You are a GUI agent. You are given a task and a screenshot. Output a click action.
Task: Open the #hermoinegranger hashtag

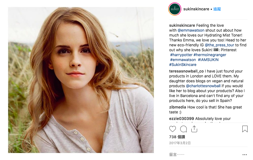point(210,55)
